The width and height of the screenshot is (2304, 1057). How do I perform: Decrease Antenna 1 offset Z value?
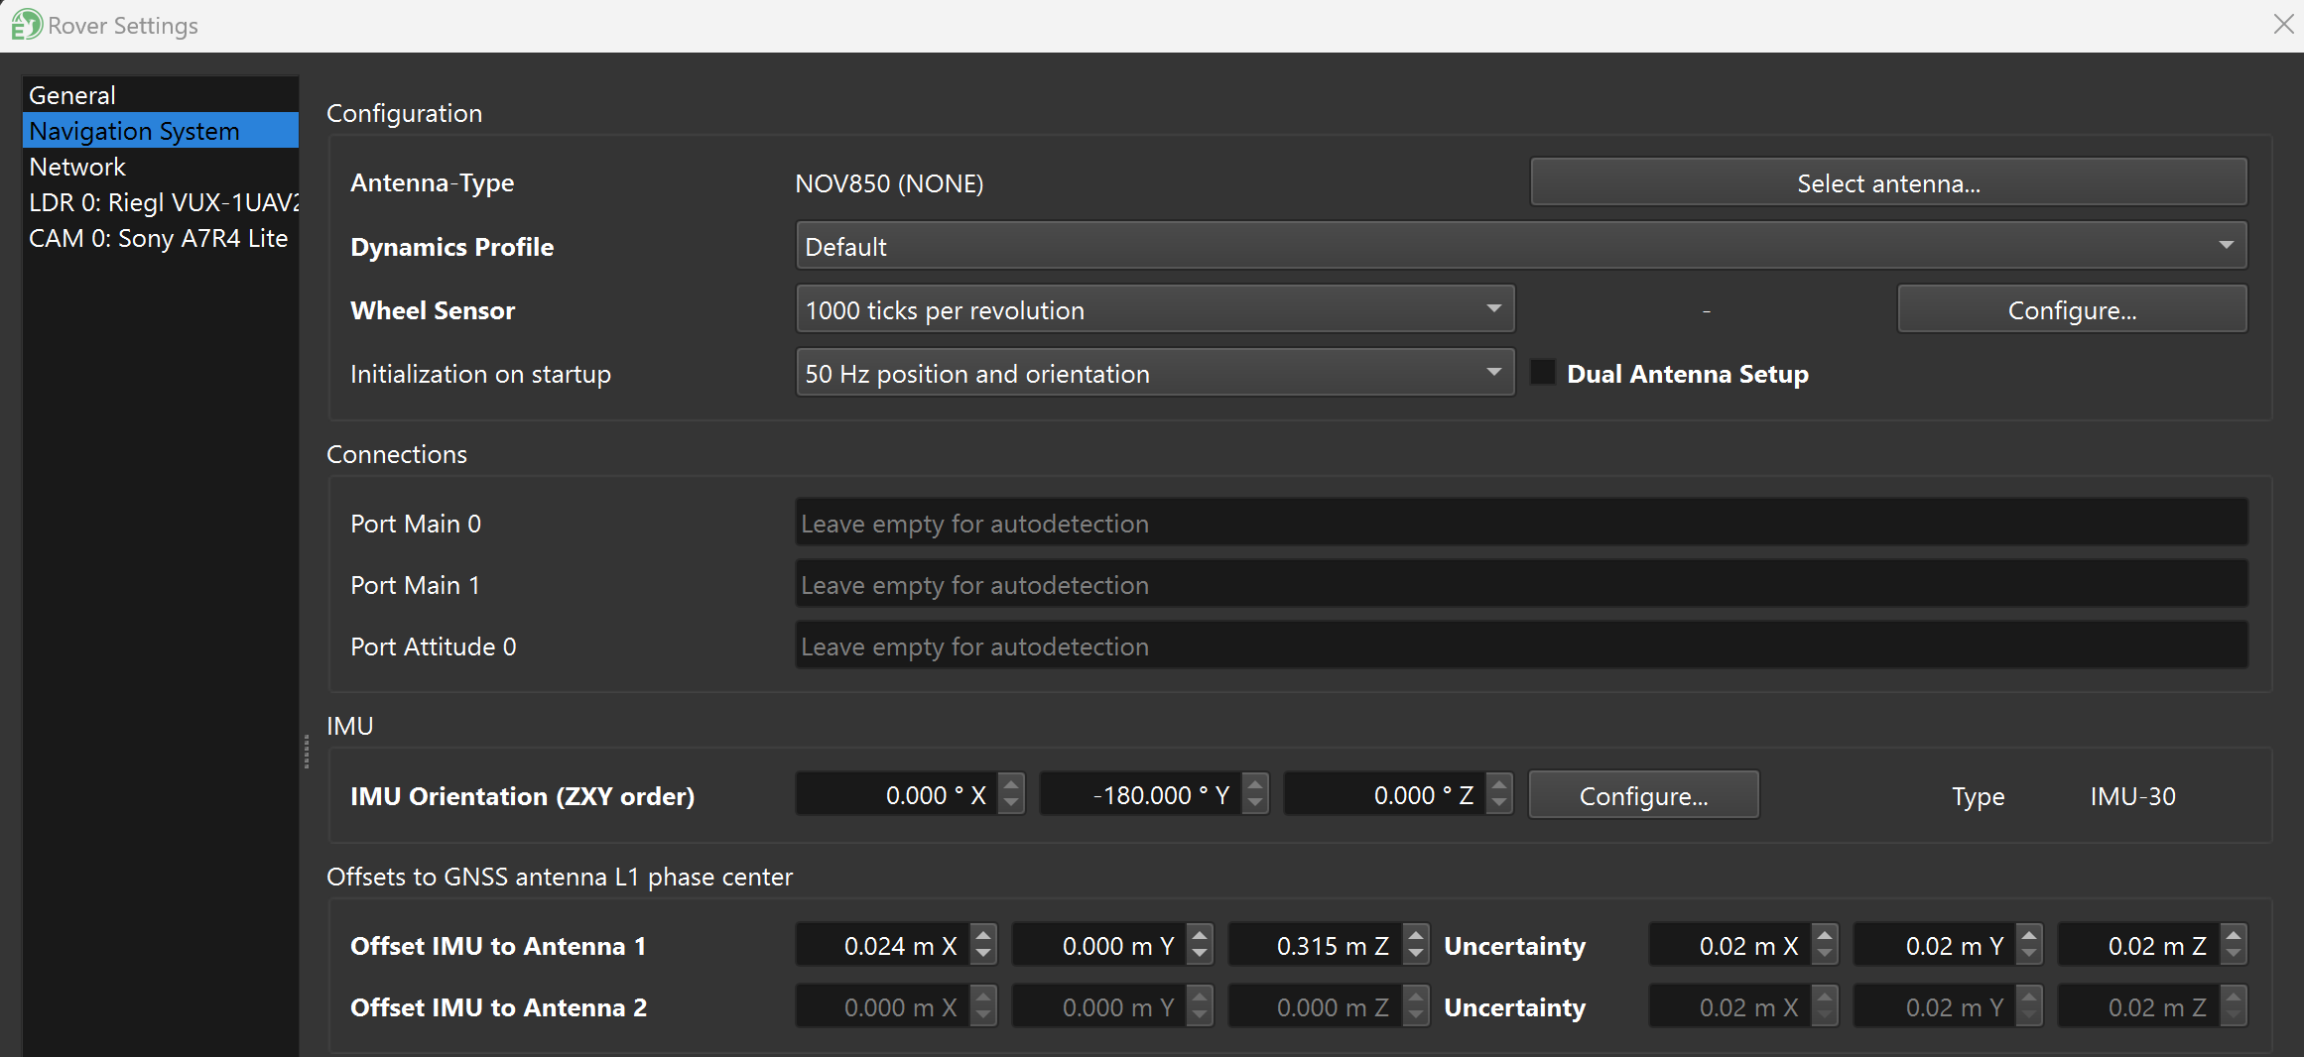point(1416,955)
